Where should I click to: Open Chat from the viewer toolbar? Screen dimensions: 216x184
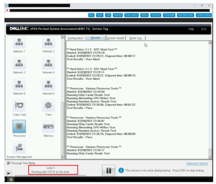pyautogui.click(x=108, y=15)
